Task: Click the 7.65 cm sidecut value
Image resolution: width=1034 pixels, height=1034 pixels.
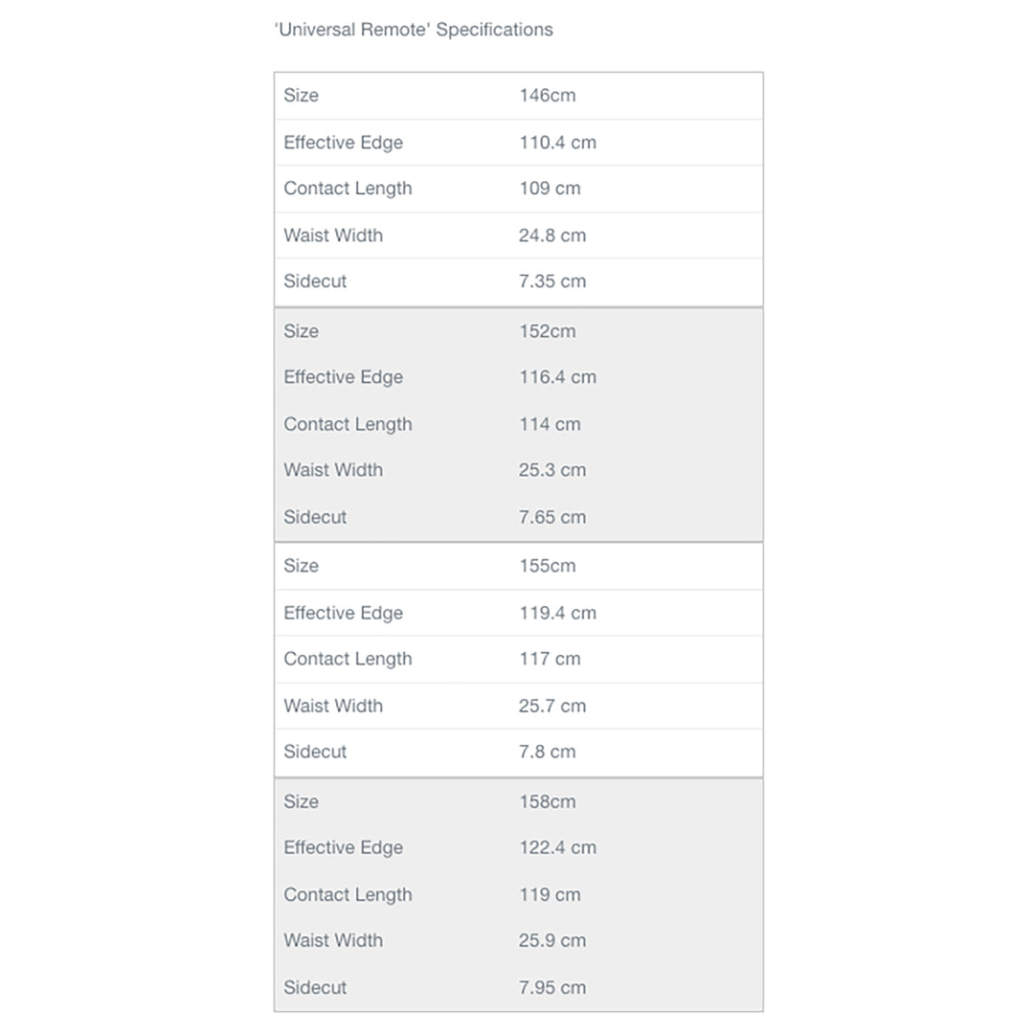Action: [x=552, y=517]
